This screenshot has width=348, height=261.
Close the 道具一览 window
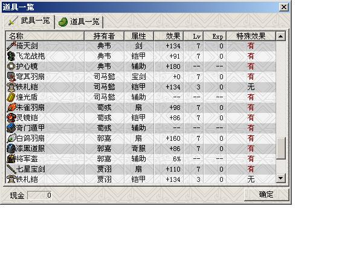(x=284, y=7)
